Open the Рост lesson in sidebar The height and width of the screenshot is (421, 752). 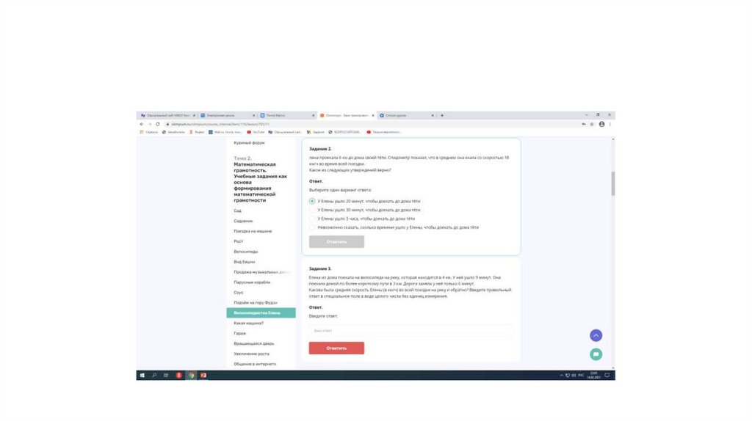[239, 241]
